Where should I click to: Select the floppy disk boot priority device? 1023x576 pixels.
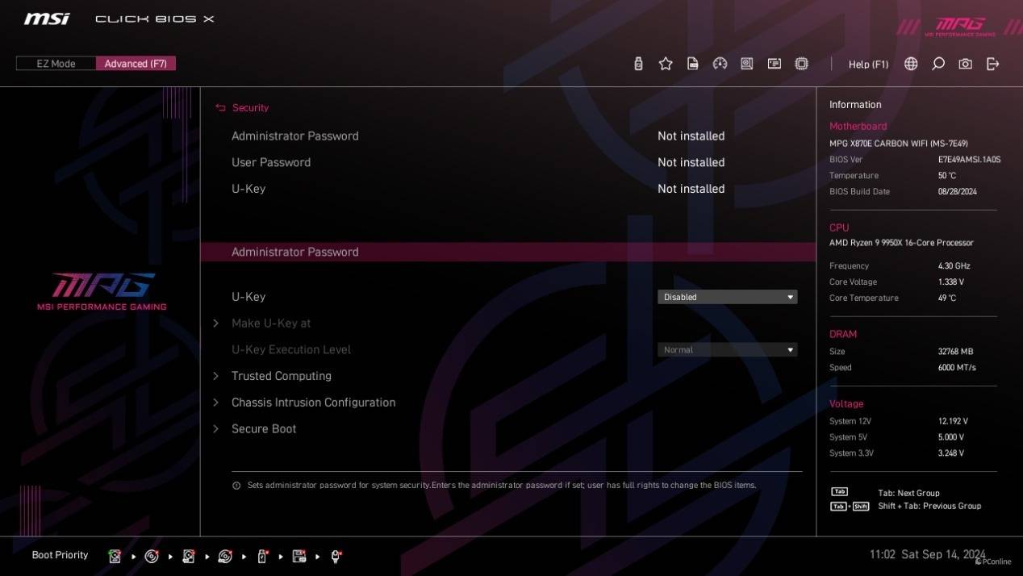click(x=299, y=556)
